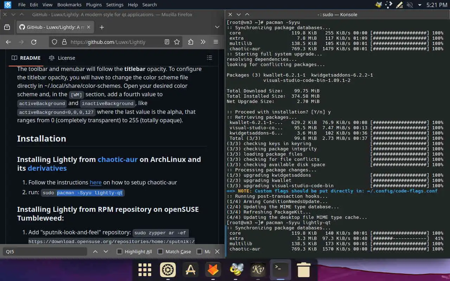Bookmark this page with the star icon
The height and width of the screenshot is (281, 450).
(x=177, y=42)
